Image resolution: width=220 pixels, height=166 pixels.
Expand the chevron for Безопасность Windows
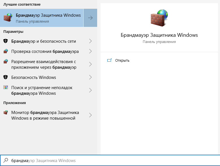(x=90, y=77)
